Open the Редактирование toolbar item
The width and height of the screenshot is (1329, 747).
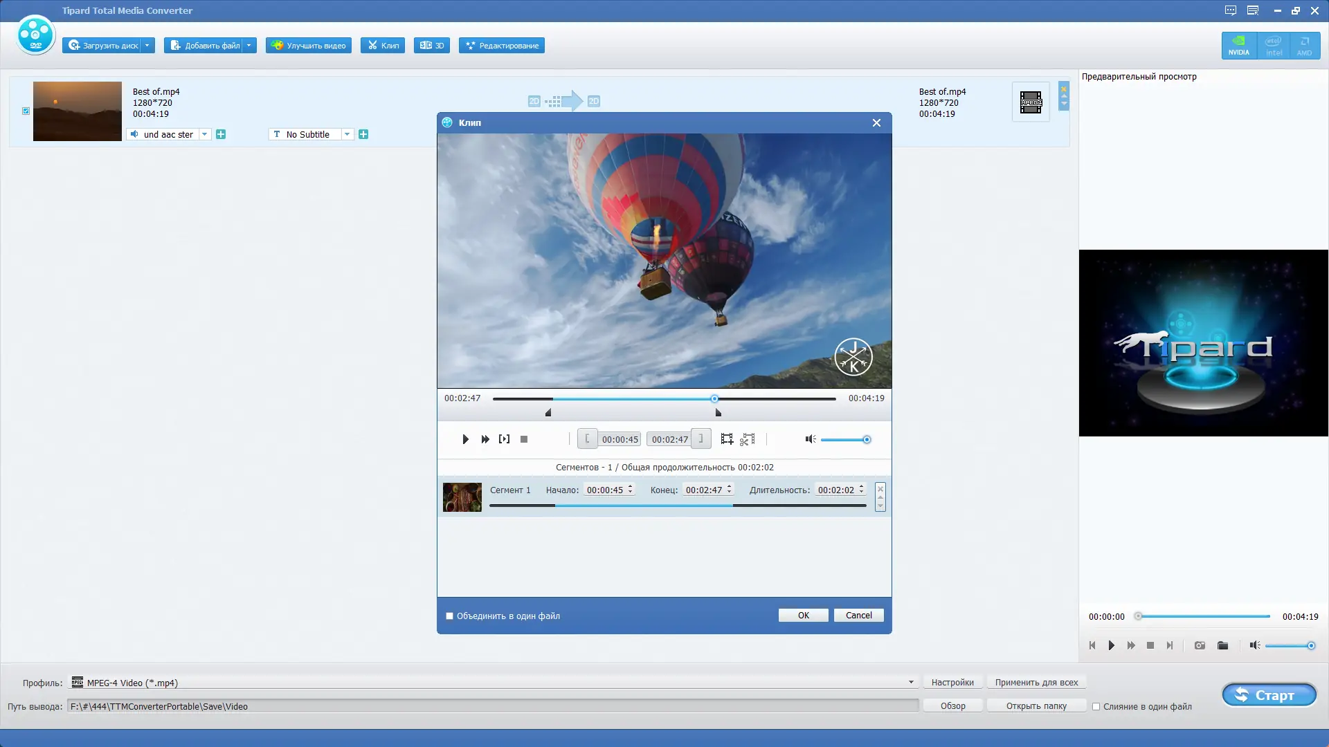pos(502,46)
